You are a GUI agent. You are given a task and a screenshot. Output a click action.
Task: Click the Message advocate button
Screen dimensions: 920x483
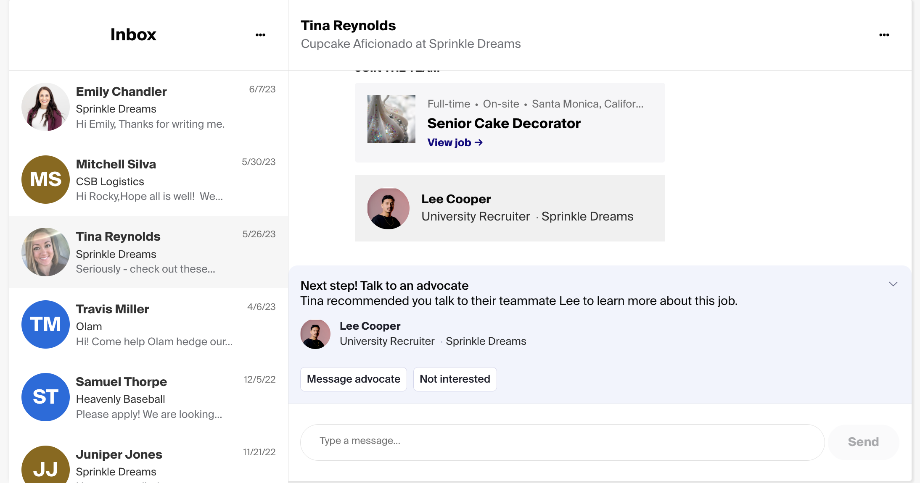tap(353, 379)
